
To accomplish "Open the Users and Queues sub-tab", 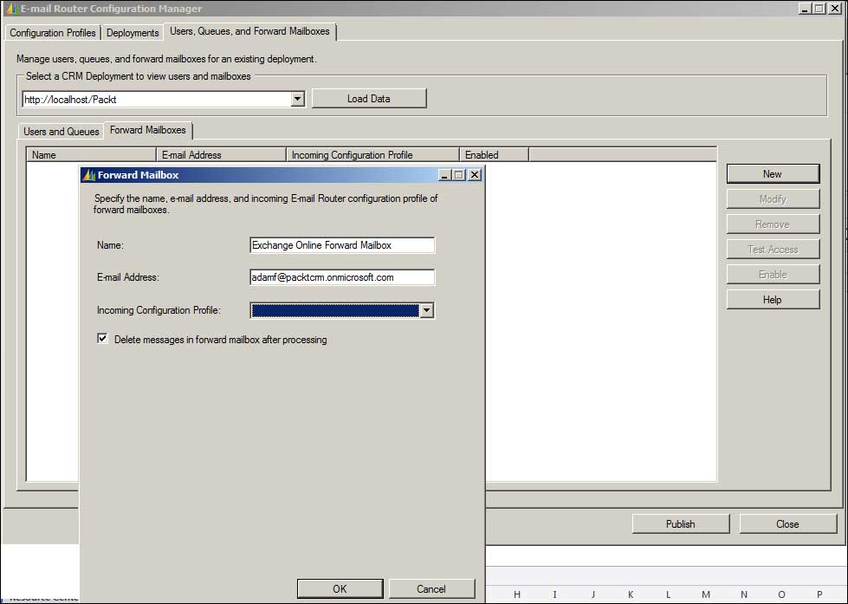I will (x=61, y=131).
